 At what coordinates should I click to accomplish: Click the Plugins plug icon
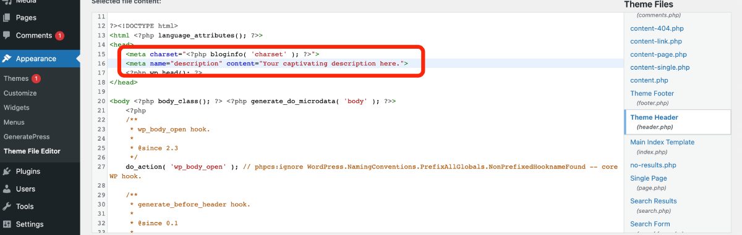7,171
